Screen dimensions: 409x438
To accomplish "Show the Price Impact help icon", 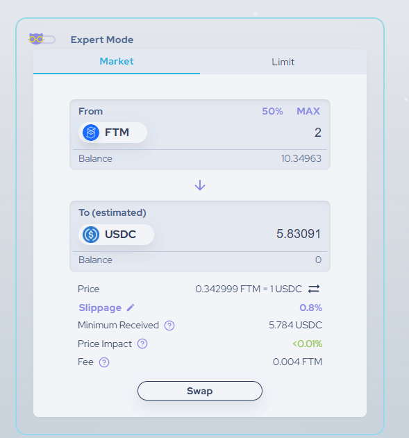I will [x=142, y=344].
